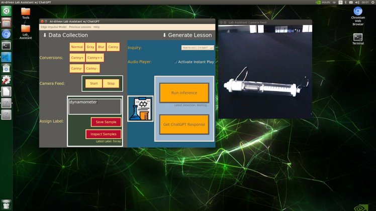376x211 pixels.
Task: Open the Edge Impulse Model menu
Action: pyautogui.click(x=53, y=27)
